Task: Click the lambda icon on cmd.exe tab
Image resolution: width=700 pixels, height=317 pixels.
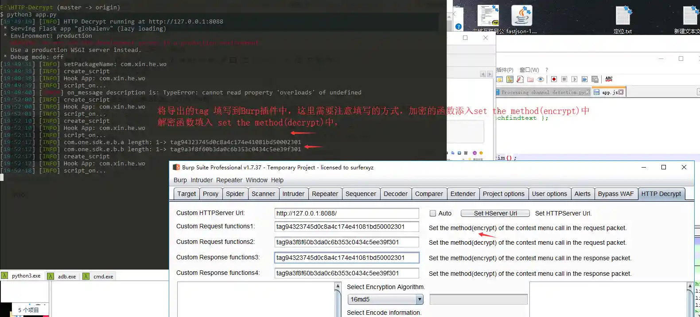Action: tap(86, 276)
